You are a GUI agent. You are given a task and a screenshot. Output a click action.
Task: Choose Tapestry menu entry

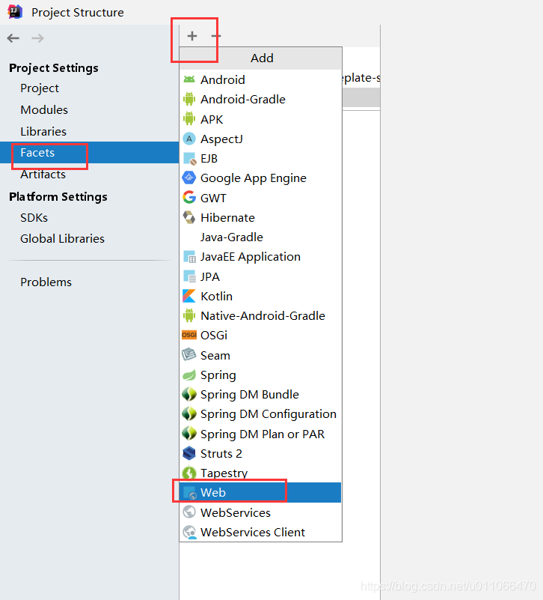click(x=260, y=473)
